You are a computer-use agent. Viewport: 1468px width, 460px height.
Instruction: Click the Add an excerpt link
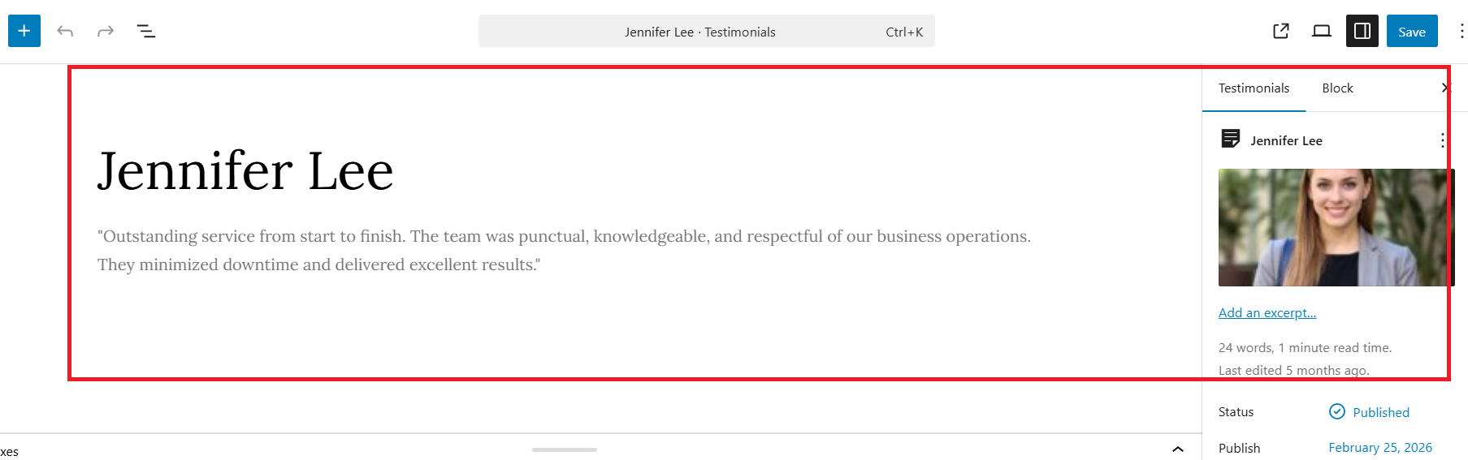1267,313
